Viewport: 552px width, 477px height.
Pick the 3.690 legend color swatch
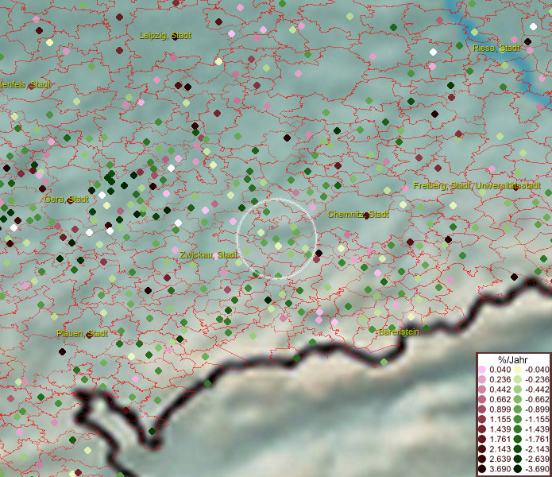[482, 469]
